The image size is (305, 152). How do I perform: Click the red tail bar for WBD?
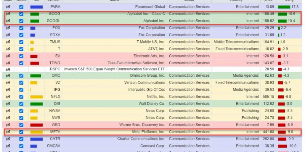pos(36,125)
